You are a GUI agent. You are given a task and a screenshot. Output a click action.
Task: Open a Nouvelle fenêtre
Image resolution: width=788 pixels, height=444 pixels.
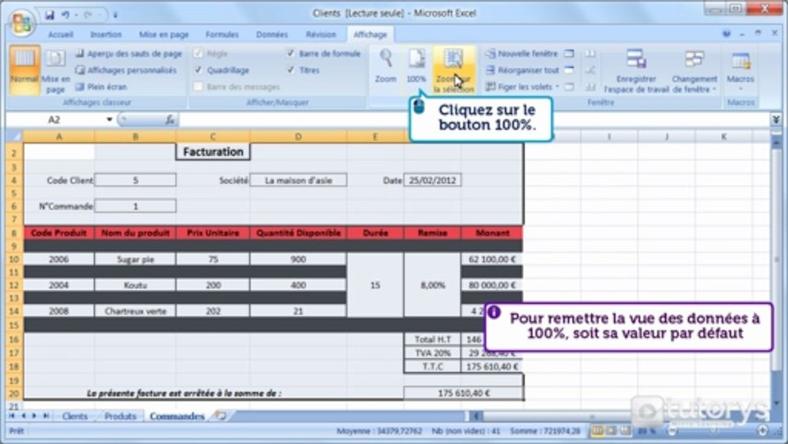click(522, 54)
